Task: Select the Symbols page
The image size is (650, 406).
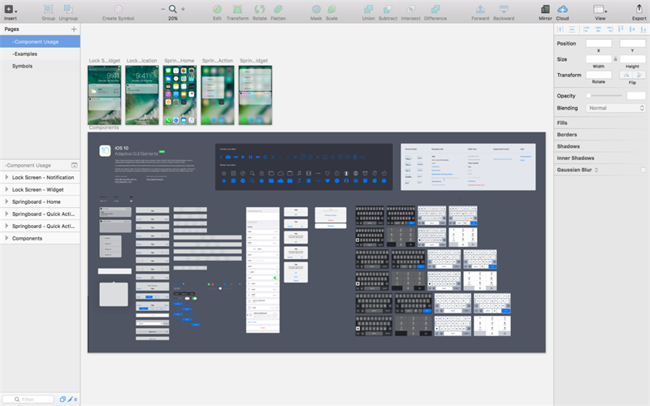Action: (23, 66)
